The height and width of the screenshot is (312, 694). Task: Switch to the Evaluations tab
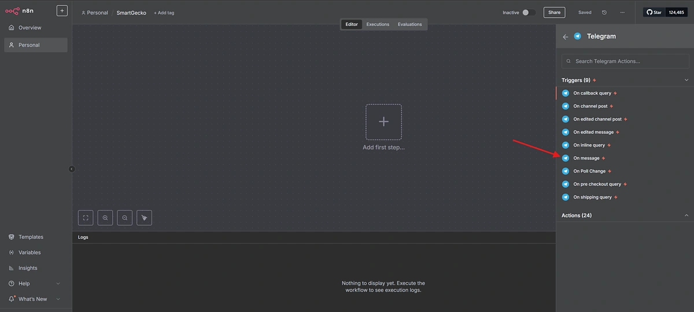click(x=409, y=24)
